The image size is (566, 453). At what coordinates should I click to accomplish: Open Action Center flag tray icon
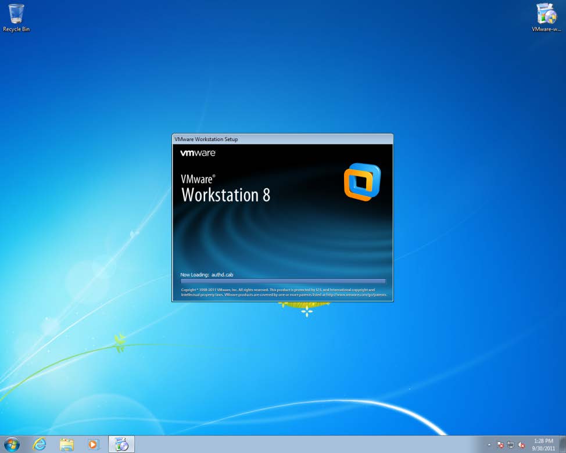(x=500, y=445)
